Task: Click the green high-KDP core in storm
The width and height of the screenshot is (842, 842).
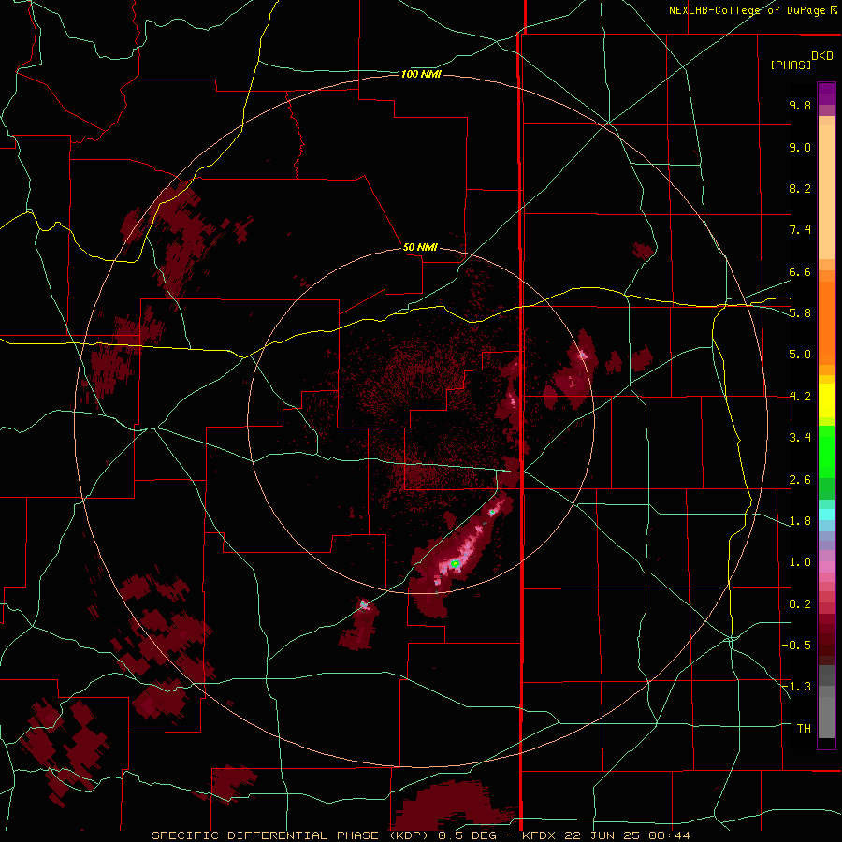Action: 455,563
